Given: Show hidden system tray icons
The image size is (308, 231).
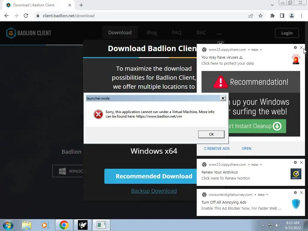Looking at the screenshot, I should 263,225.
